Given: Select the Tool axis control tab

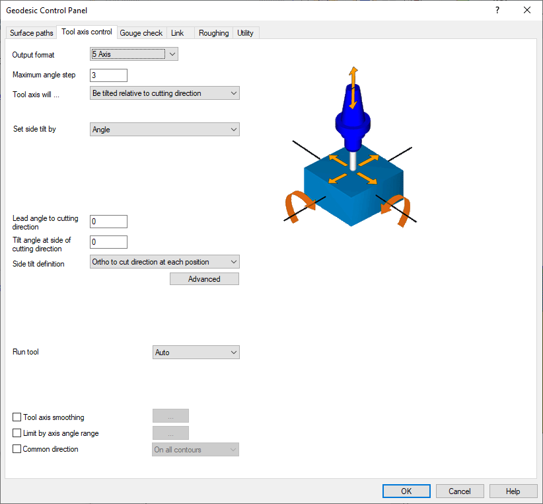Looking at the screenshot, I should (x=87, y=32).
